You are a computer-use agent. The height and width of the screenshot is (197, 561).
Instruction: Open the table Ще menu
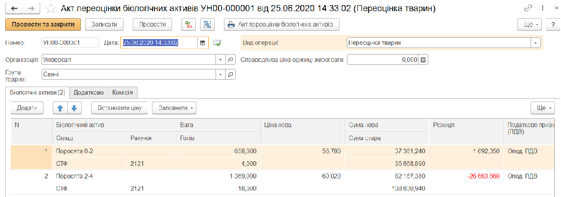point(543,108)
